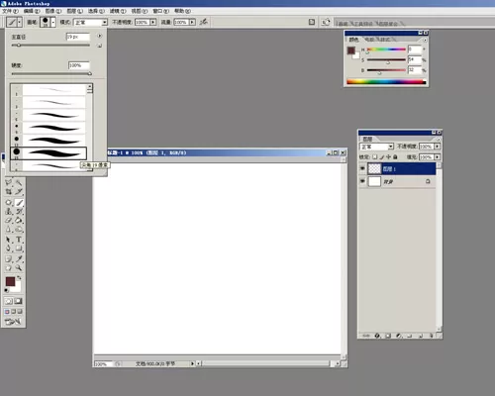Viewport: 495px width, 396px height.
Task: Select the Type (T) tool
Action: [19, 240]
